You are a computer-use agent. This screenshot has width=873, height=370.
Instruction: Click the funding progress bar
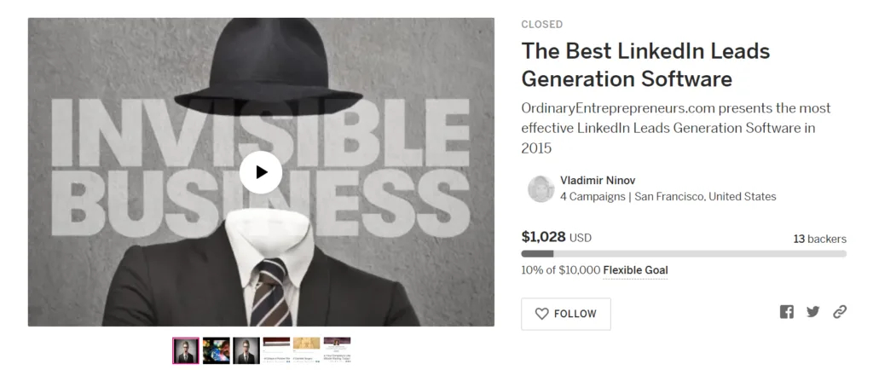coord(684,253)
